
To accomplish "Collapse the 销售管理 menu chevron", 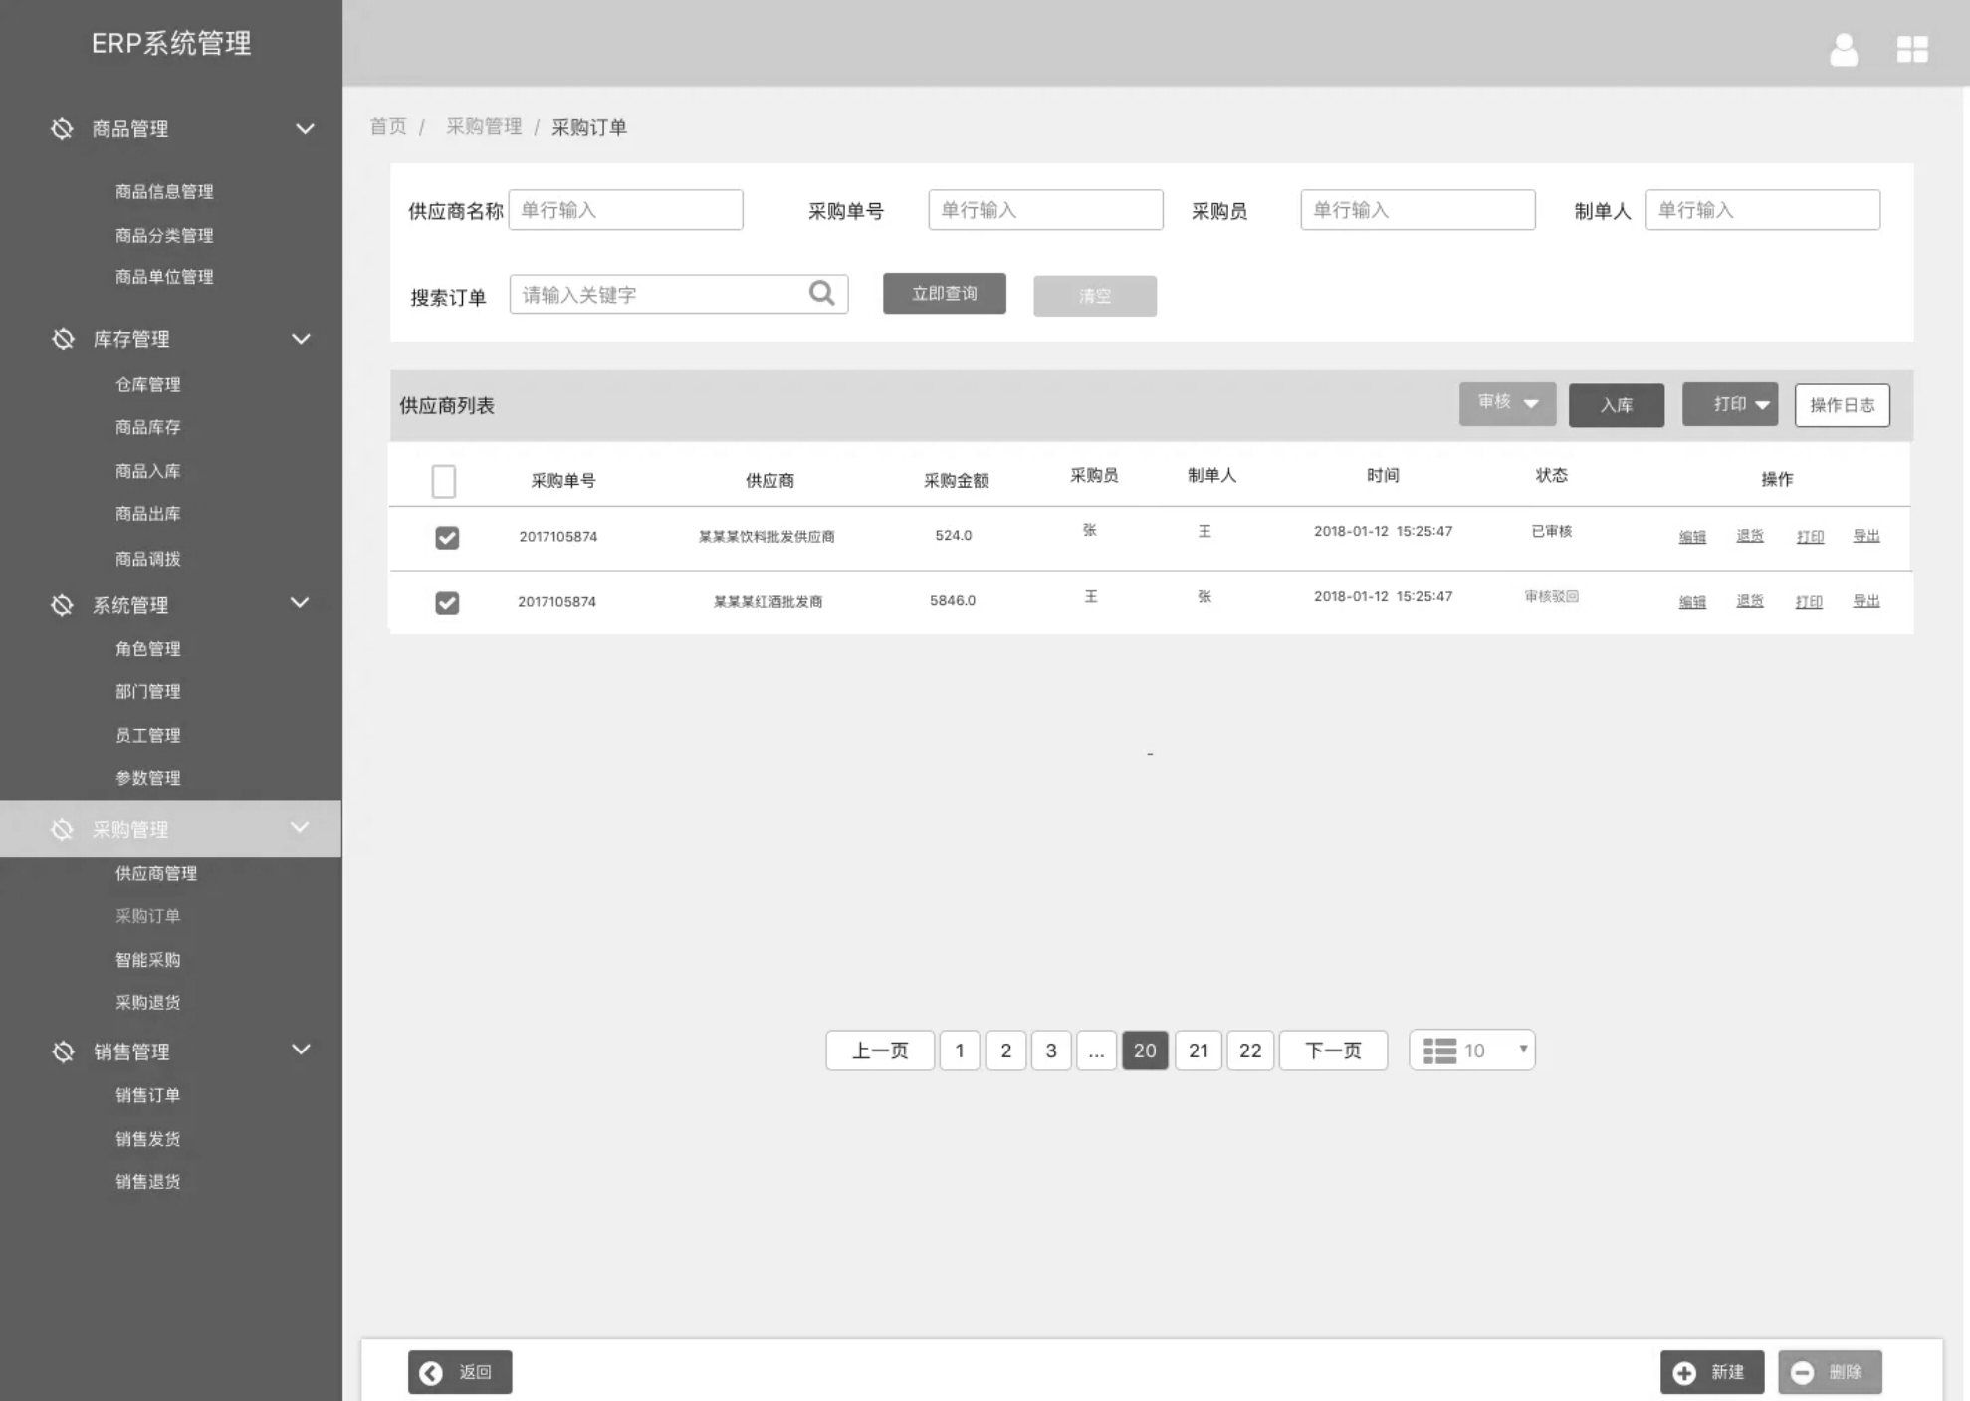I will pyautogui.click(x=301, y=1049).
